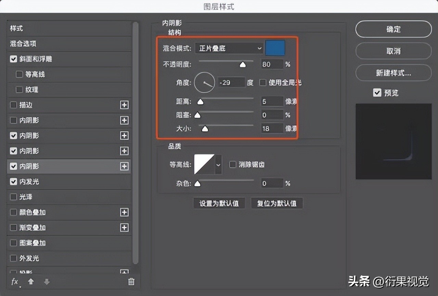Screen dimensions: 438x296
Task: Open the 混合模式 blend mode dropdown
Action: coord(229,48)
